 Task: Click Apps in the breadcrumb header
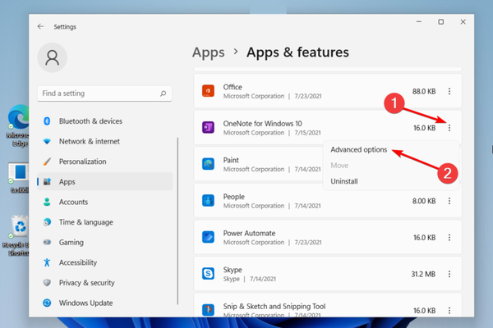pos(208,52)
